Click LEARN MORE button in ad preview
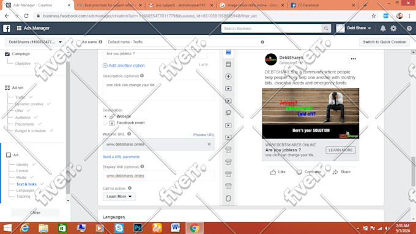Image resolution: width=416 pixels, height=234 pixels. tap(340, 150)
